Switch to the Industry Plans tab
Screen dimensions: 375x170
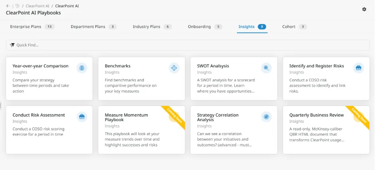152,26
